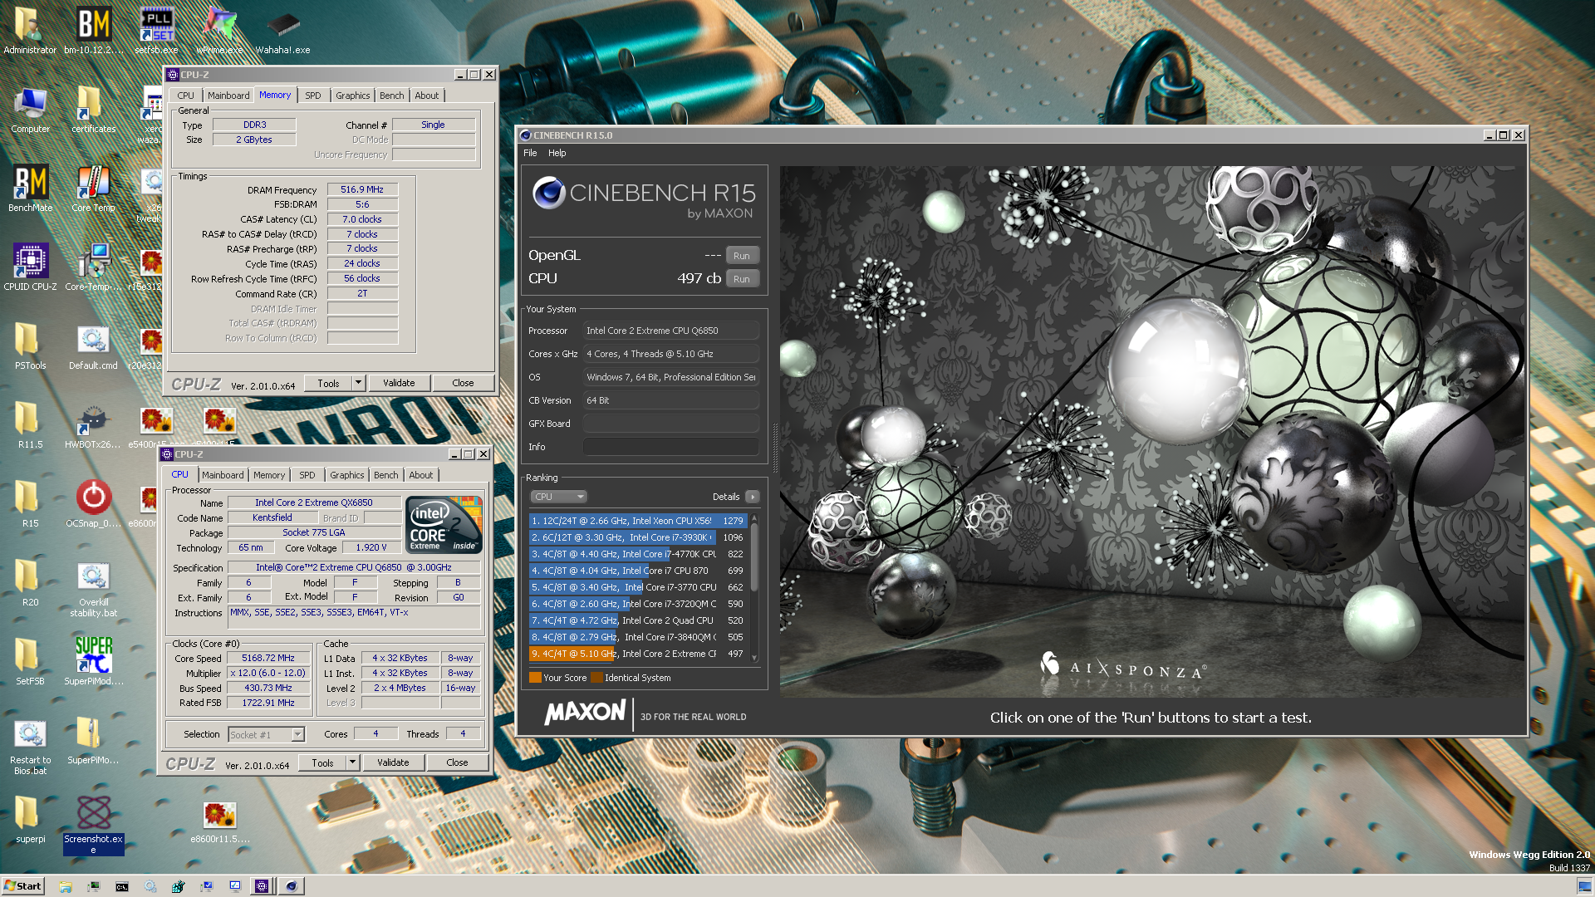Screen dimensions: 1595x897
Task: Select ranking row 9 Core 2 Extreme score 497
Action: tap(638, 654)
